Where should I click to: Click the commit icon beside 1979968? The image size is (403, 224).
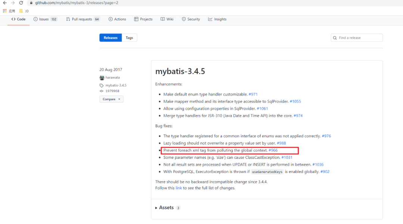tap(101, 91)
